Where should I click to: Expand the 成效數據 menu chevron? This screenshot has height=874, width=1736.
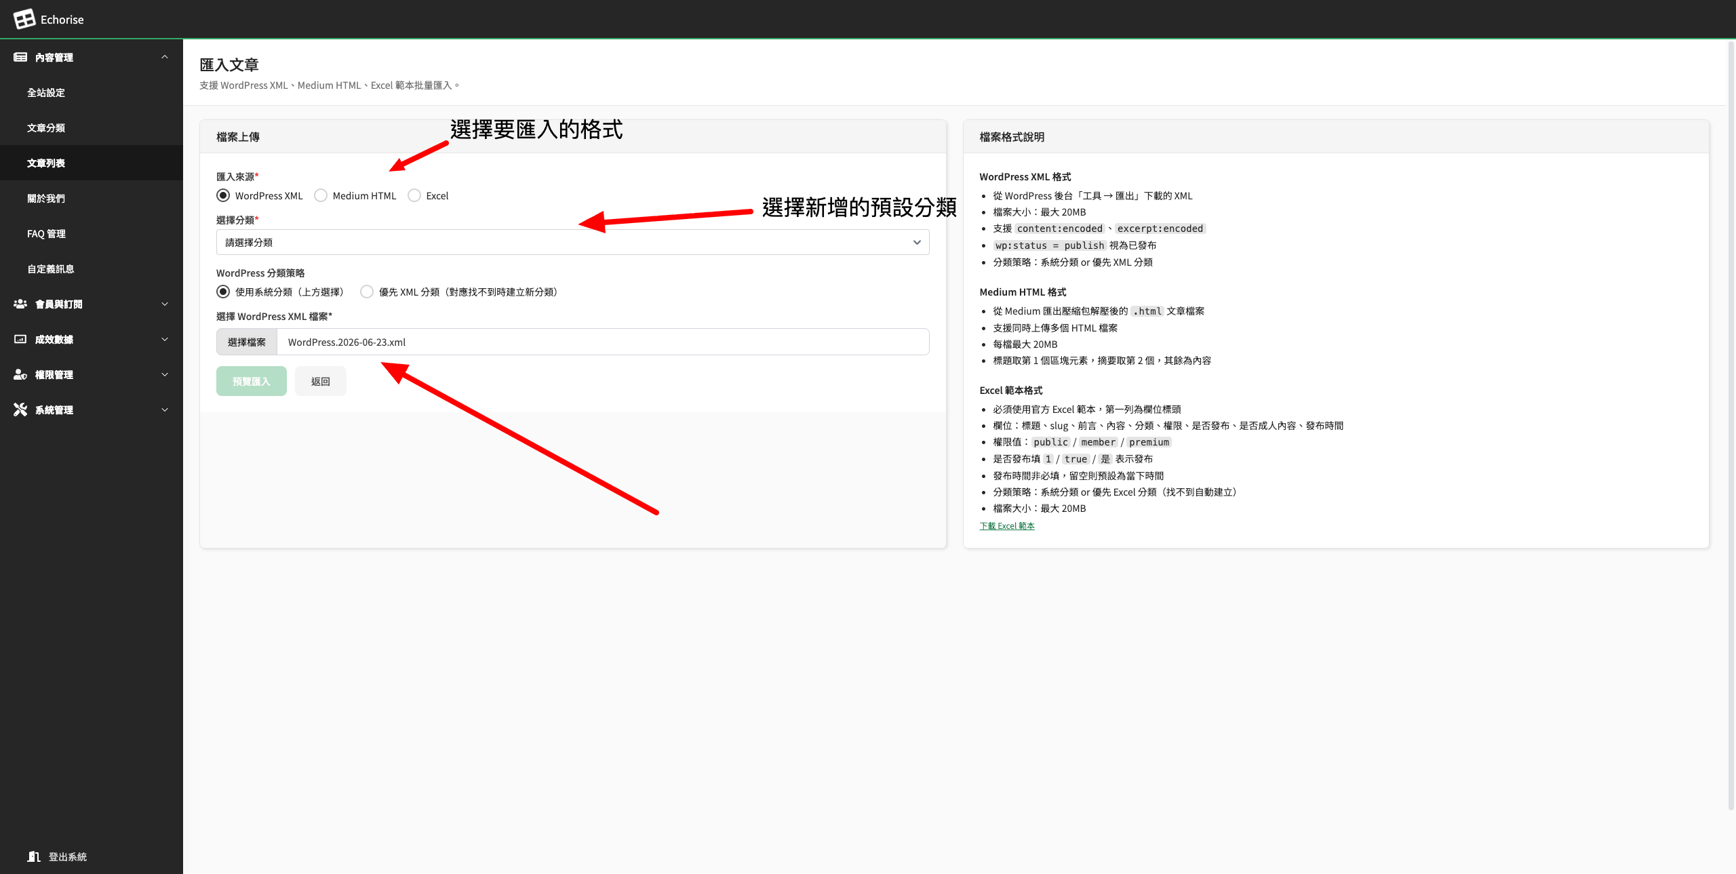click(x=165, y=340)
